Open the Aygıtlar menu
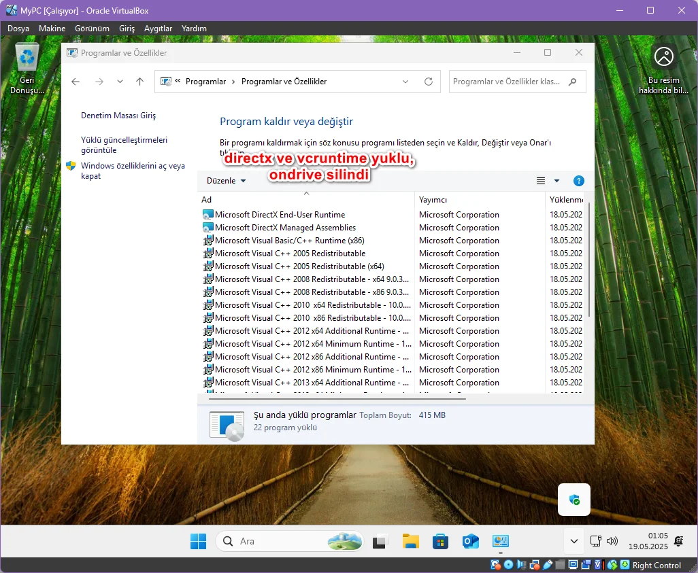 click(158, 28)
